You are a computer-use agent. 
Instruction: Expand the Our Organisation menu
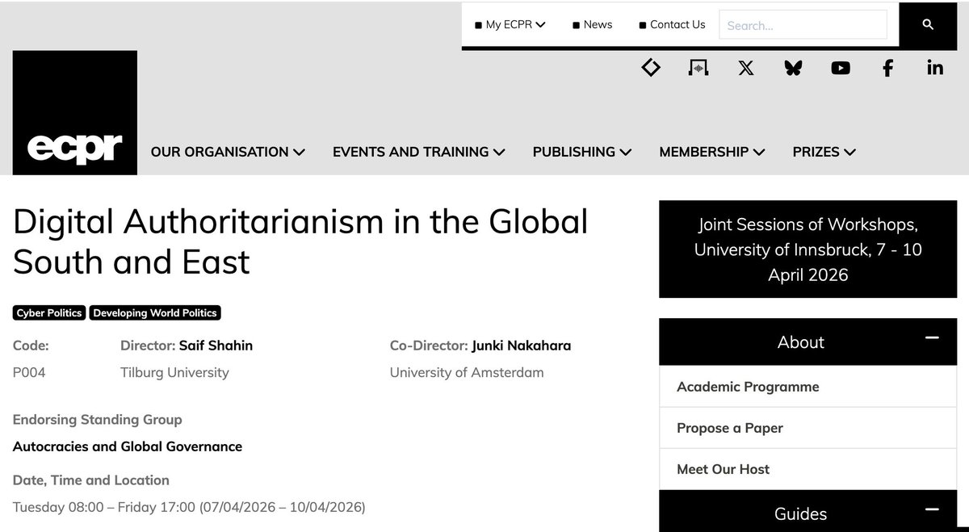coord(228,152)
